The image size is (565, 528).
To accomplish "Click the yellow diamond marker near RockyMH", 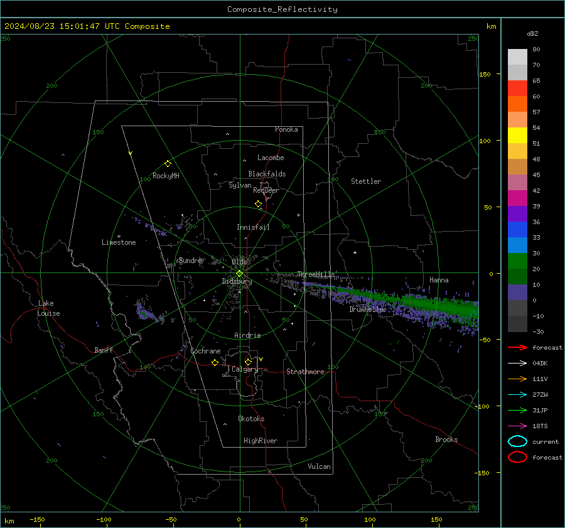I will [x=168, y=164].
